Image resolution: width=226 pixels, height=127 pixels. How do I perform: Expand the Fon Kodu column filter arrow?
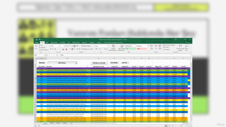(46, 67)
